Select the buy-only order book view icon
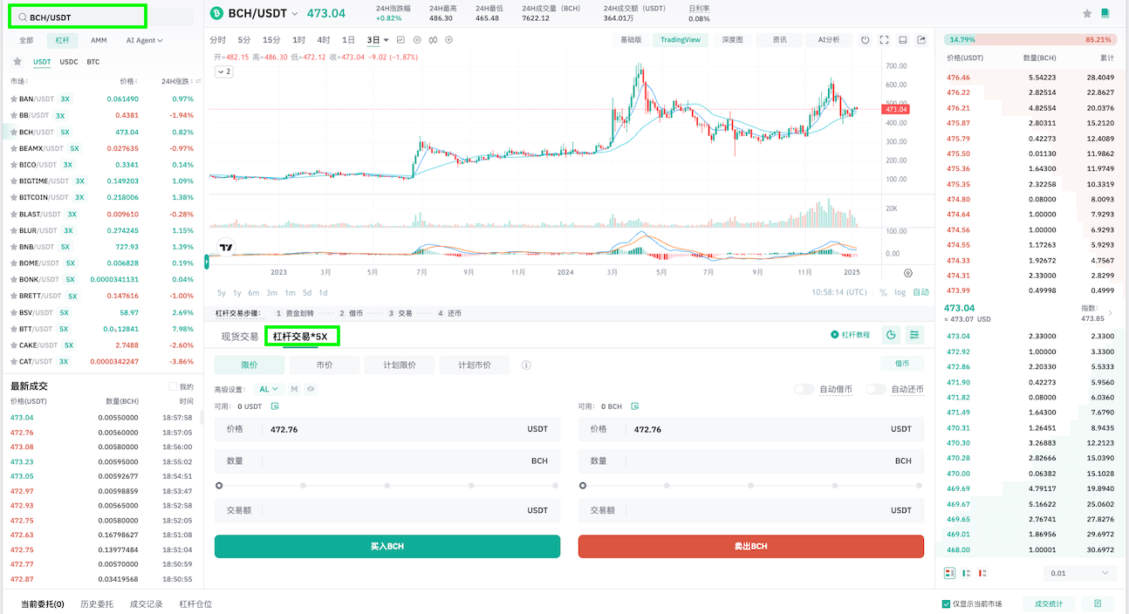This screenshot has height=614, width=1129. click(966, 572)
